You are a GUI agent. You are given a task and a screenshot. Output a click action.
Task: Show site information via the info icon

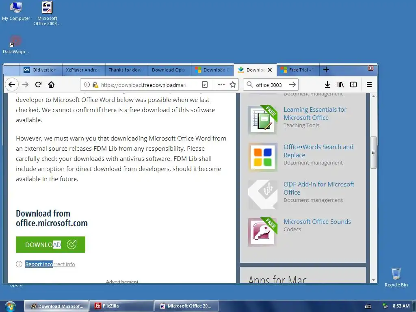pos(87,84)
